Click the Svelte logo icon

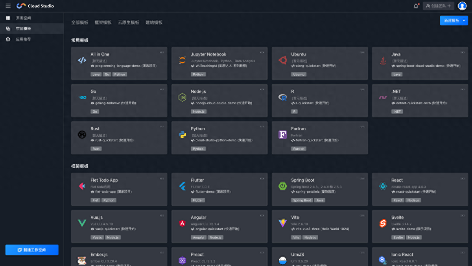[x=383, y=223]
